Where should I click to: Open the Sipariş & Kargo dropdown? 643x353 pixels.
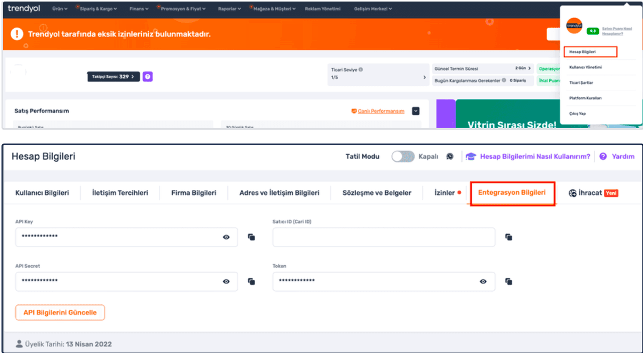pos(98,9)
